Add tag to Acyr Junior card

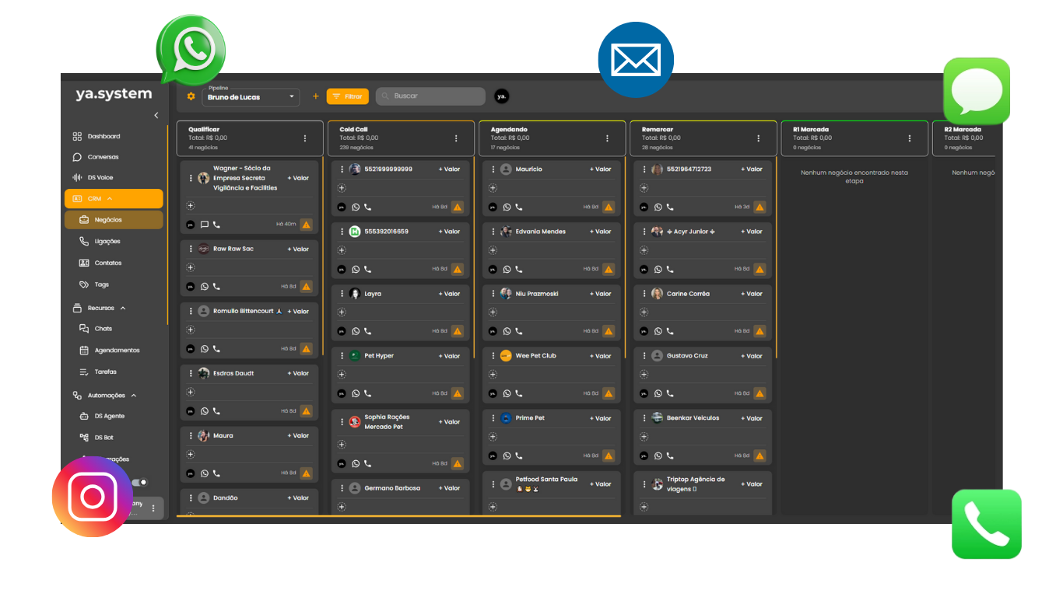click(x=644, y=250)
